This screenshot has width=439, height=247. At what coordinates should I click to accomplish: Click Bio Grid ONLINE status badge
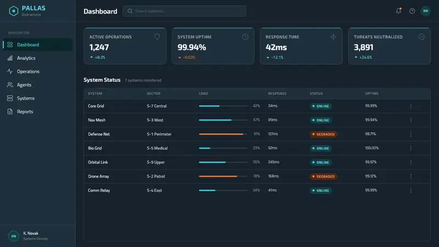(x=320, y=148)
